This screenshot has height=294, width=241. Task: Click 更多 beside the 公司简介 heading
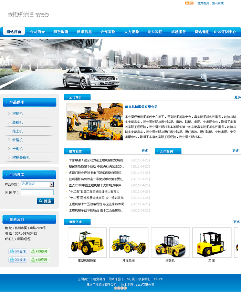237,97
